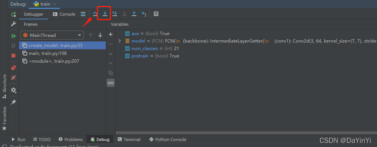Click the Step Out up-arrow icon
This screenshot has width=377, height=147.
tap(134, 14)
